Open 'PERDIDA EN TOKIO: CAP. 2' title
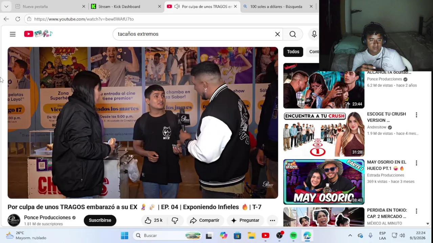 click(387, 213)
